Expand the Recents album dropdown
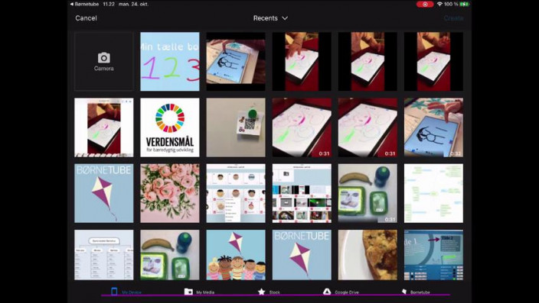 [270, 18]
